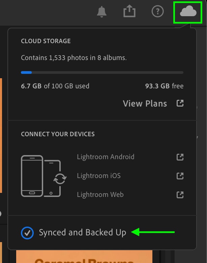The image size is (207, 263).
Task: Click external link icon for Lightroom Android
Action: click(x=180, y=157)
